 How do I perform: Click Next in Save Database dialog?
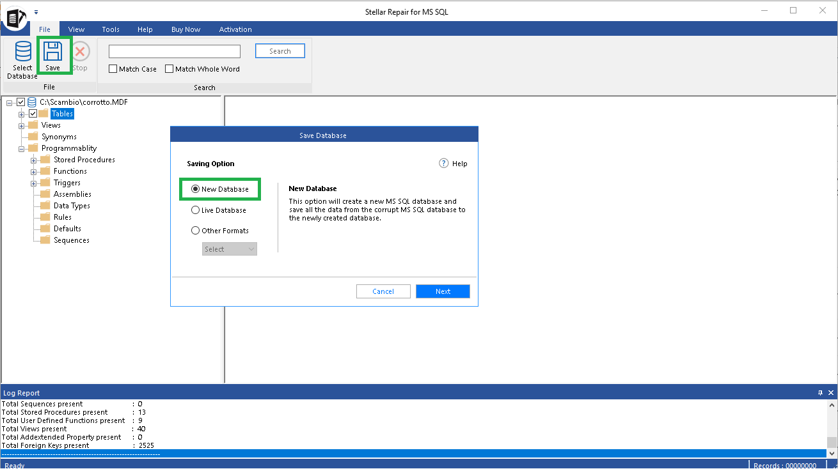[x=443, y=291]
